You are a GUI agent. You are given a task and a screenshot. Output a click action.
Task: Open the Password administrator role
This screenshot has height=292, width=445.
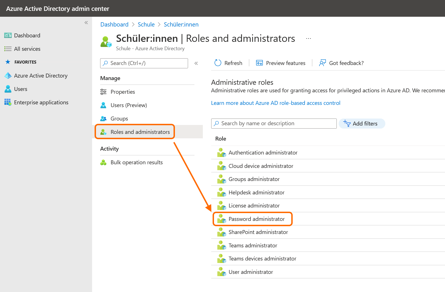(256, 219)
